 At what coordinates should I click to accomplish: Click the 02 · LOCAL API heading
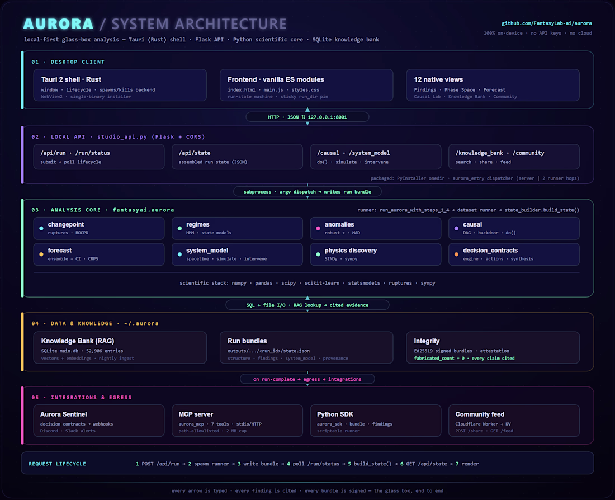[118, 136]
